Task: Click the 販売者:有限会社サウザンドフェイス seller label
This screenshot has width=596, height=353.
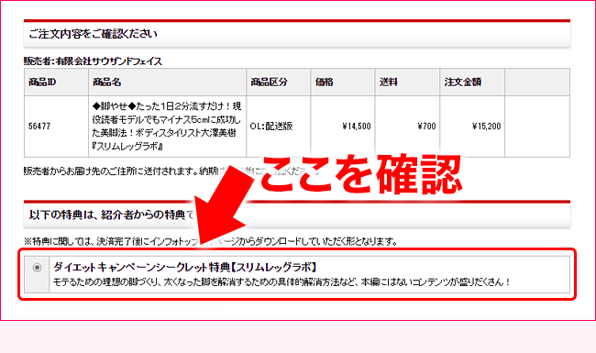Action: pyautogui.click(x=94, y=61)
